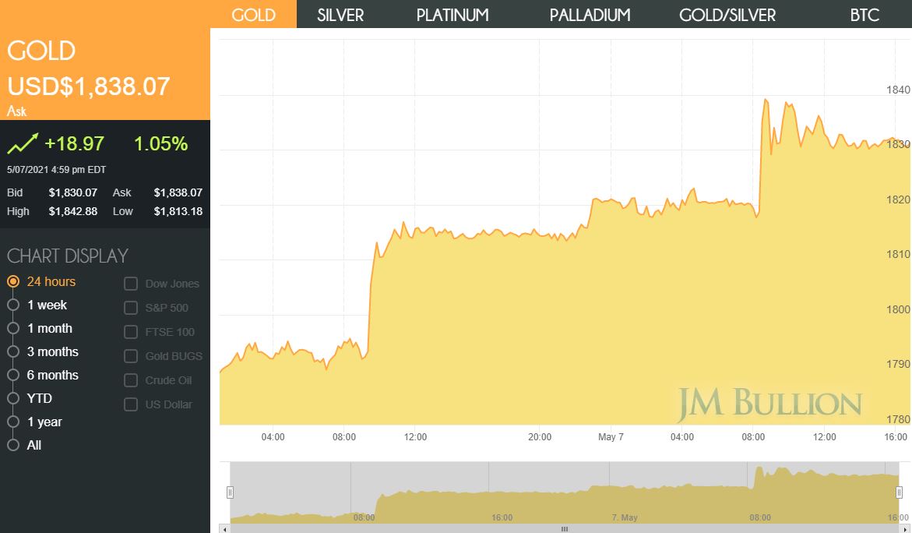Switch to the PALLADIUM tab

(590, 15)
